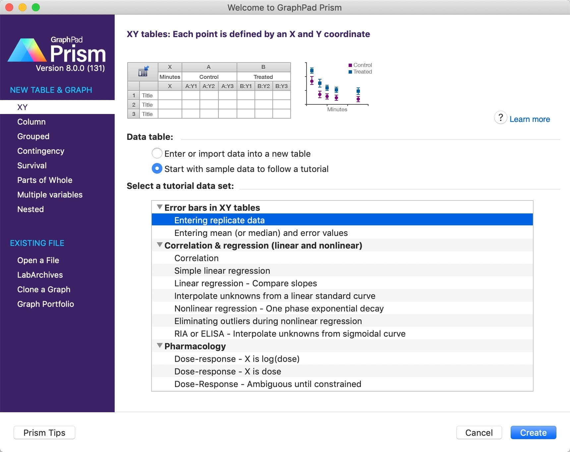Click the Pharmacology group heading text
Viewport: 570px width, 452px height.
195,346
